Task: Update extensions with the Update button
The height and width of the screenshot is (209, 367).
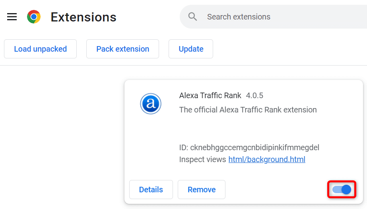Action: coord(191,49)
